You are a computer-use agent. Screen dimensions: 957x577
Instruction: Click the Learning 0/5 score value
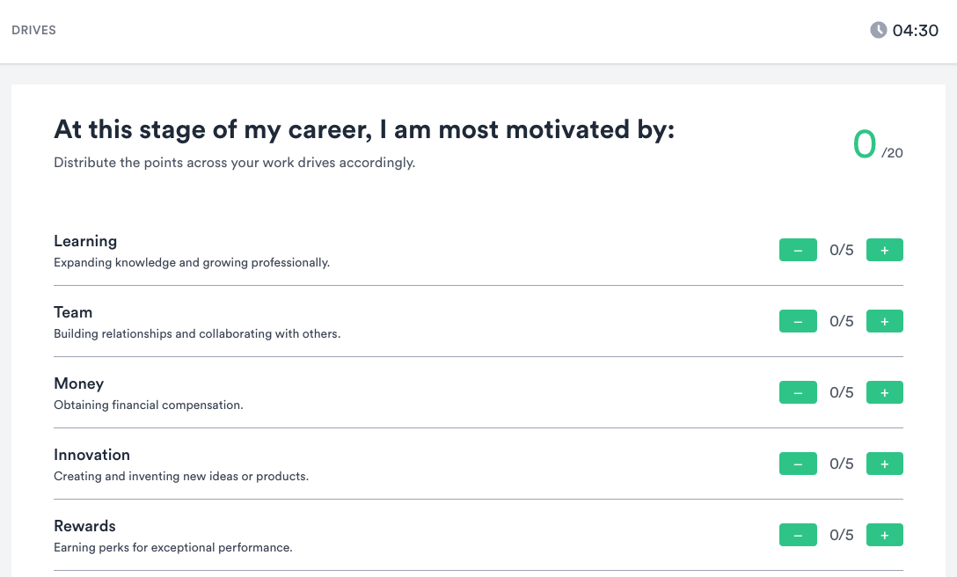point(841,250)
